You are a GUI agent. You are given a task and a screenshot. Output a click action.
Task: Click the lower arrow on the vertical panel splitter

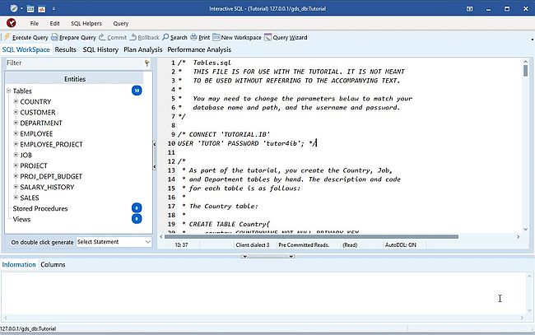coord(155,167)
